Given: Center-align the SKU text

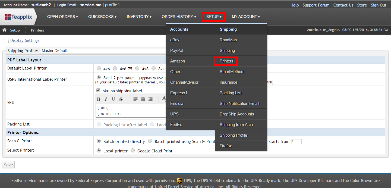Looking at the screenshot, I should click(x=143, y=99).
